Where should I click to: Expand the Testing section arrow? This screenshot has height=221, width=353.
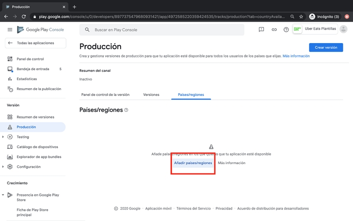(x=3, y=137)
